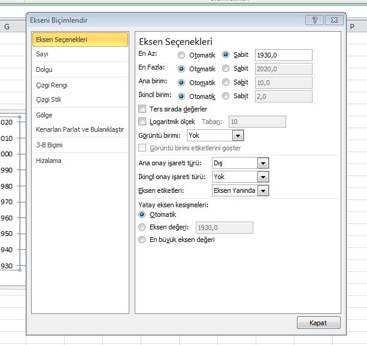Select Sabit for Ana birim
367x345 pixels.
[226, 82]
